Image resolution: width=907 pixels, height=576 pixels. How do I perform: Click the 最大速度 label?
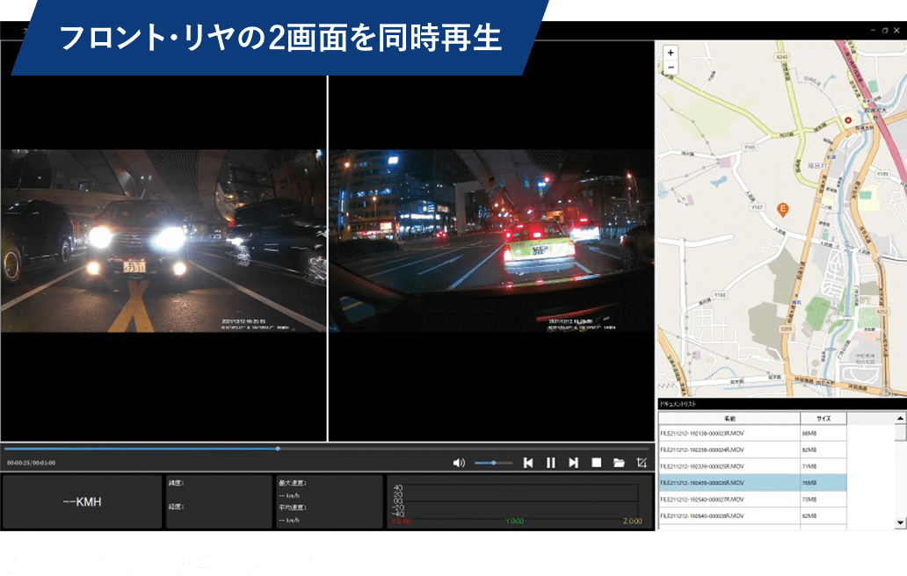[x=292, y=483]
